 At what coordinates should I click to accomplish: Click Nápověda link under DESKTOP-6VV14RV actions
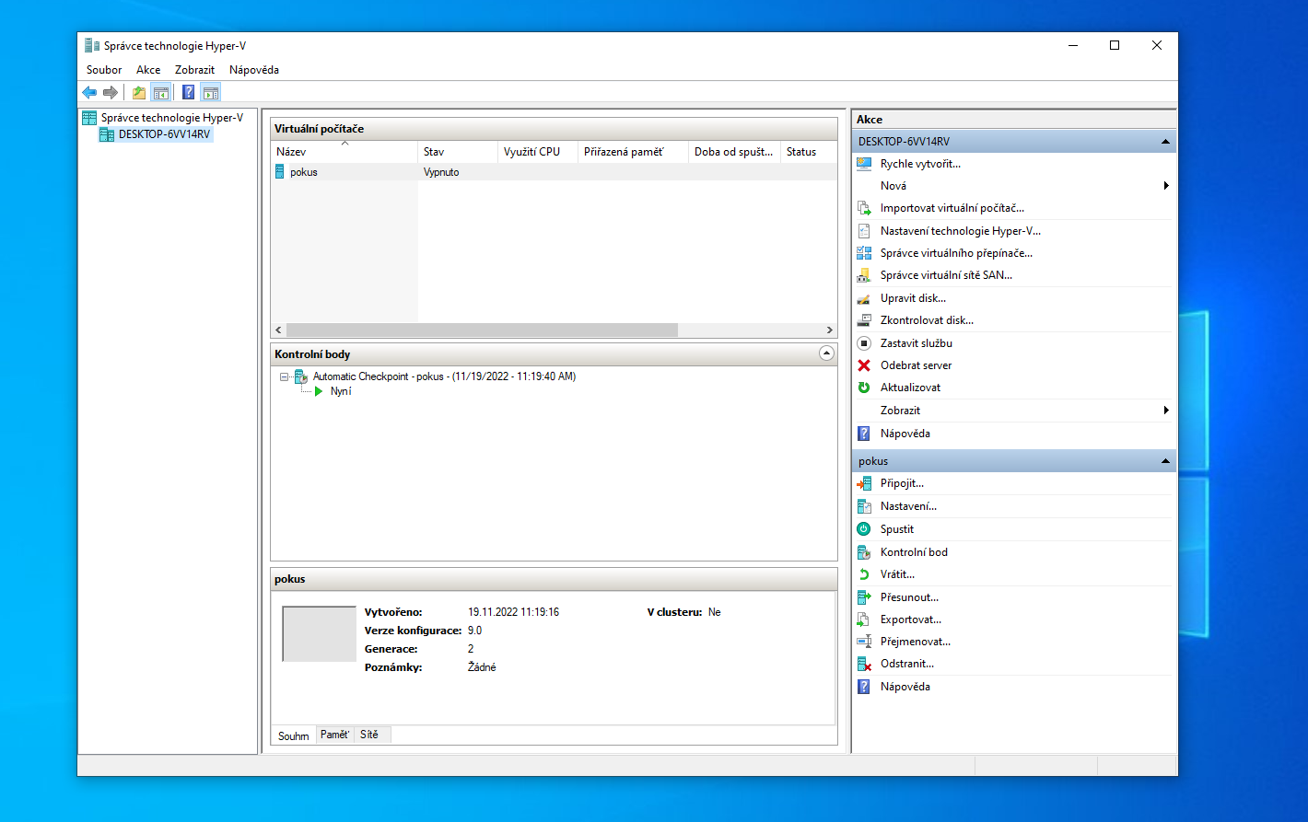coord(905,434)
